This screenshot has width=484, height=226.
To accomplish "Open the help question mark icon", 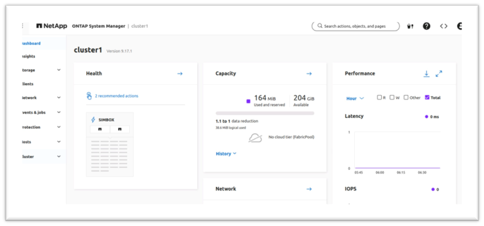I will click(427, 26).
